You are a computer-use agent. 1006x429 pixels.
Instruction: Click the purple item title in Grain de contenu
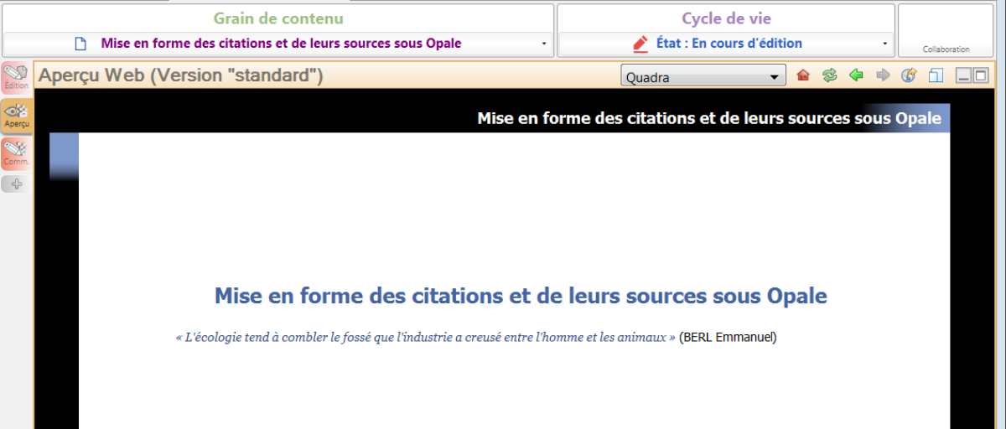click(x=281, y=44)
